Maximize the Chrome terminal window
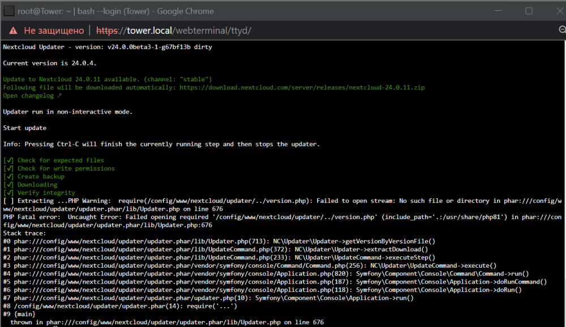 pos(529,11)
